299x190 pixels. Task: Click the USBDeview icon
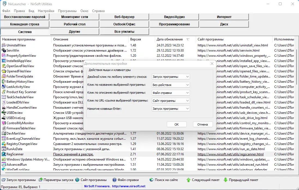coord(4,113)
